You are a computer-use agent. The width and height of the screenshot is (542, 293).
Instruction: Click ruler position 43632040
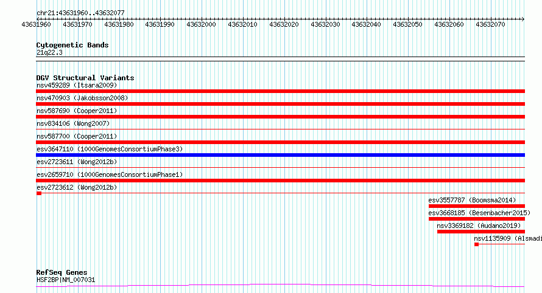pos(367,24)
